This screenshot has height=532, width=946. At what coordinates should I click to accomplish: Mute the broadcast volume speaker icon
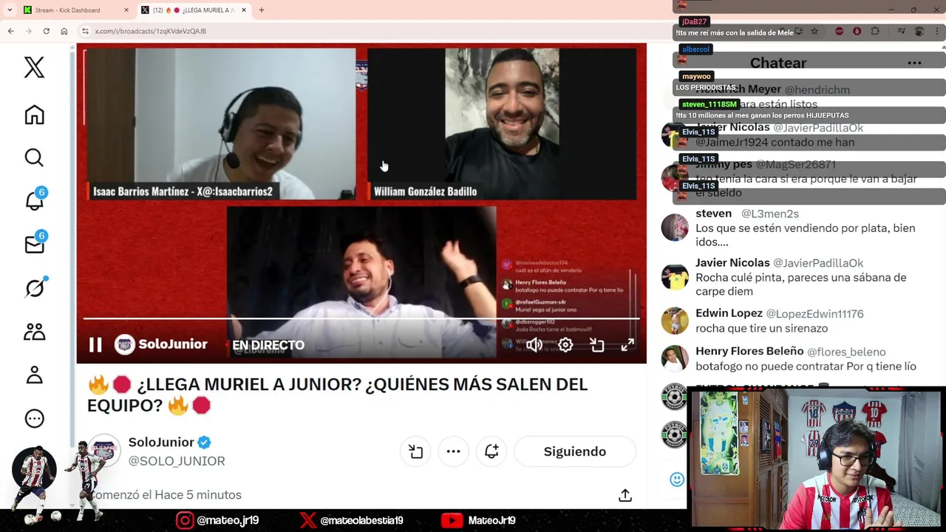coord(534,344)
